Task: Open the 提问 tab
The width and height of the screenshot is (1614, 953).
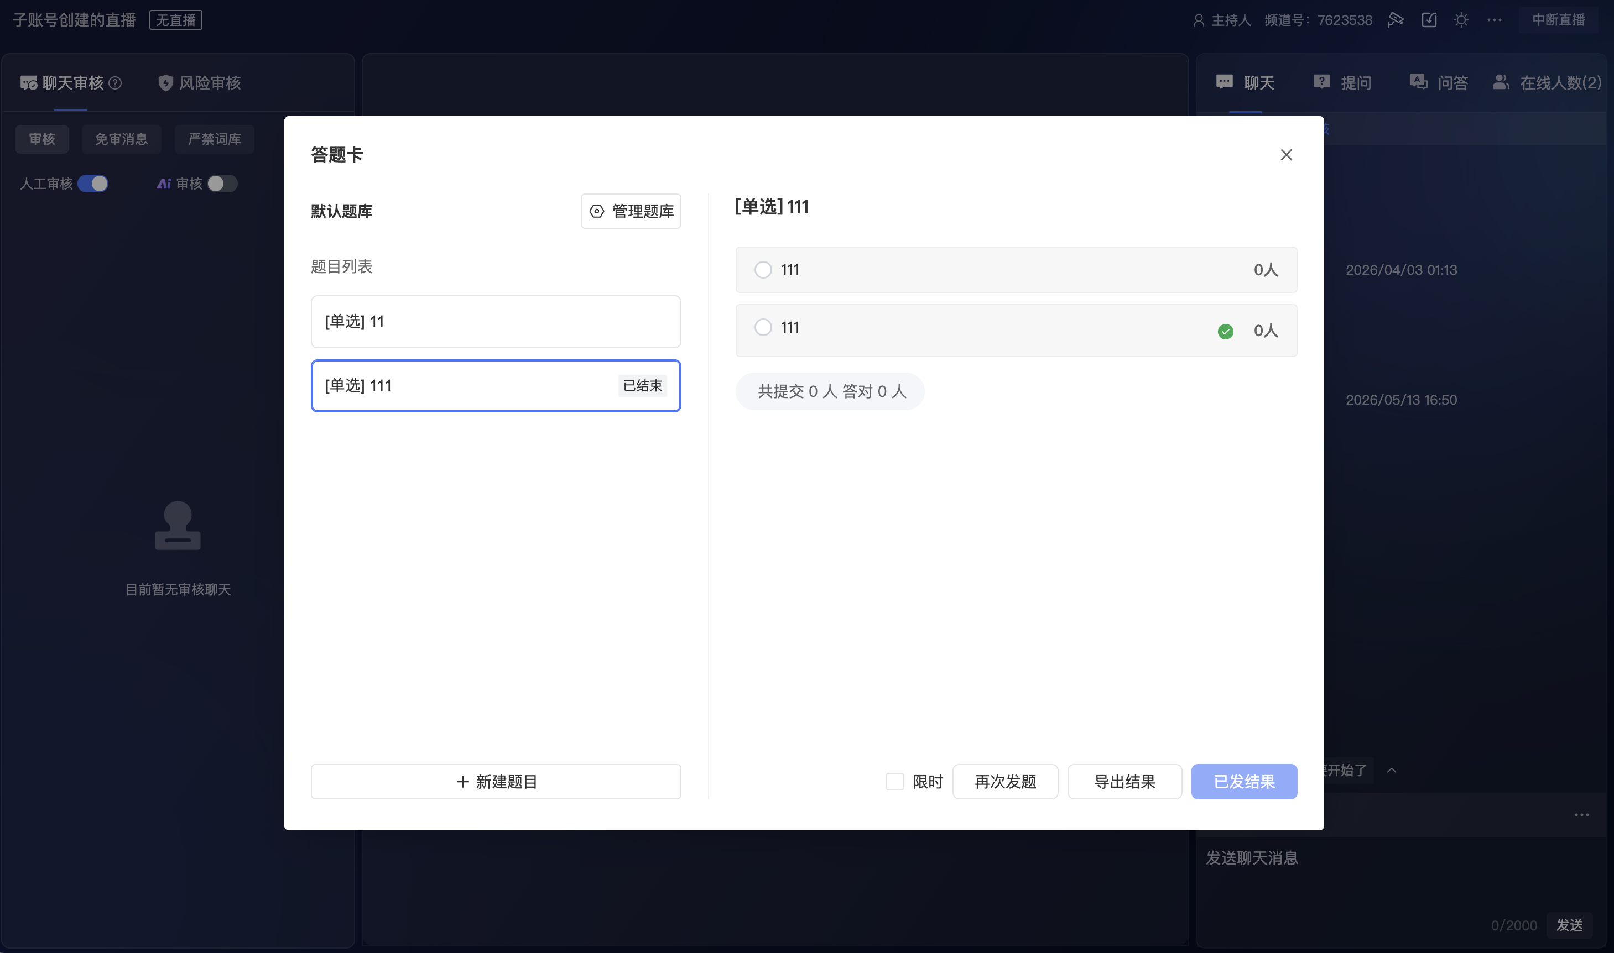Action: pos(1342,83)
